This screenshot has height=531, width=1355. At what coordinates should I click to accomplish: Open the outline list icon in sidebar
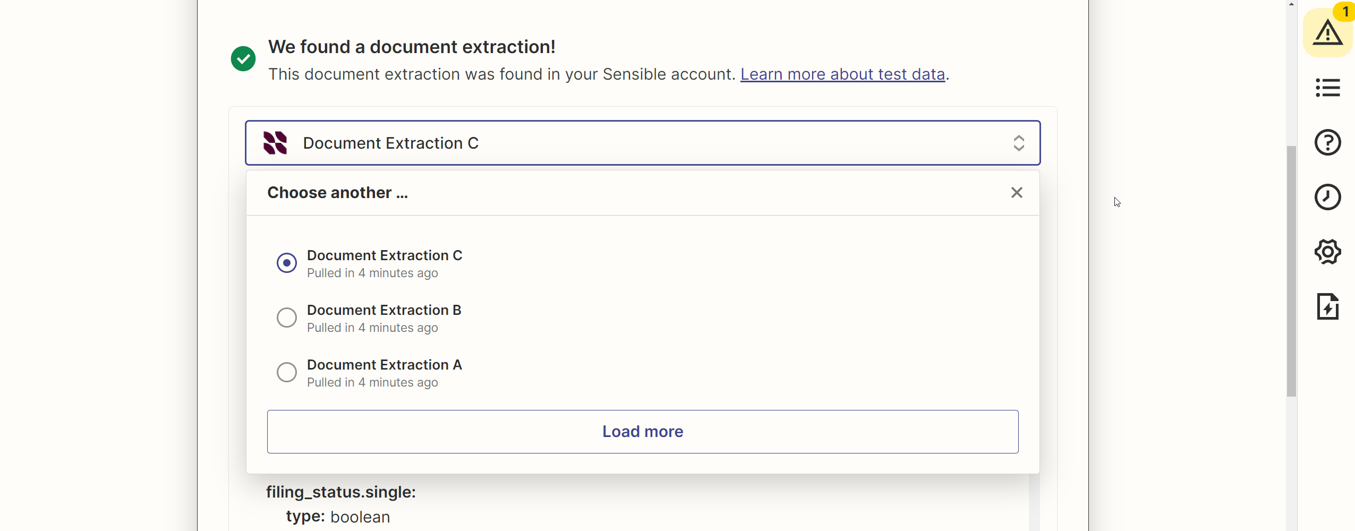tap(1327, 88)
